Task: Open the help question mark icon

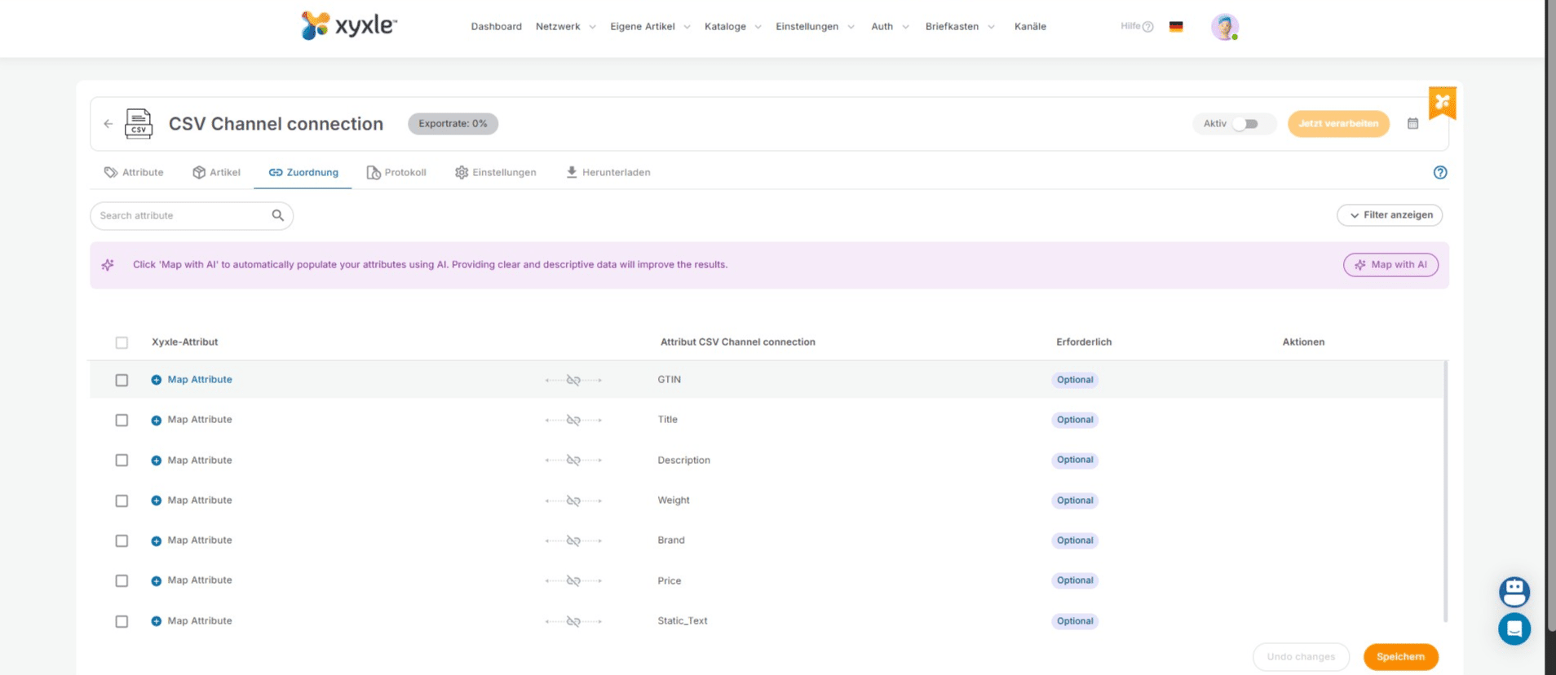Action: [1440, 172]
